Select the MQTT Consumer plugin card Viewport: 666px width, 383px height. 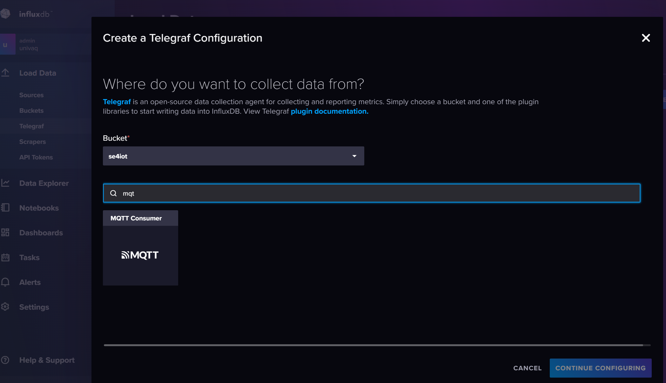(x=140, y=248)
